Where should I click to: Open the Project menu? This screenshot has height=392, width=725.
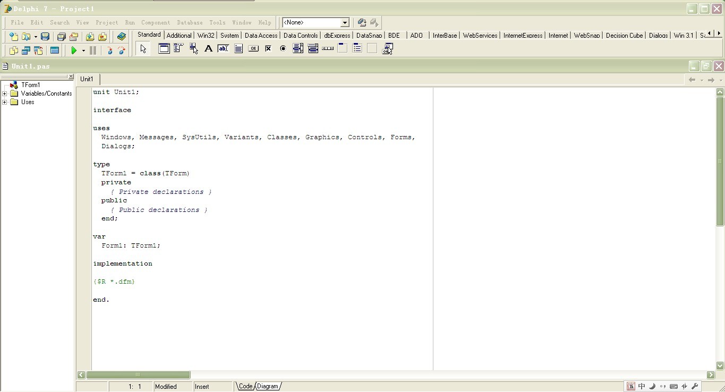point(107,22)
